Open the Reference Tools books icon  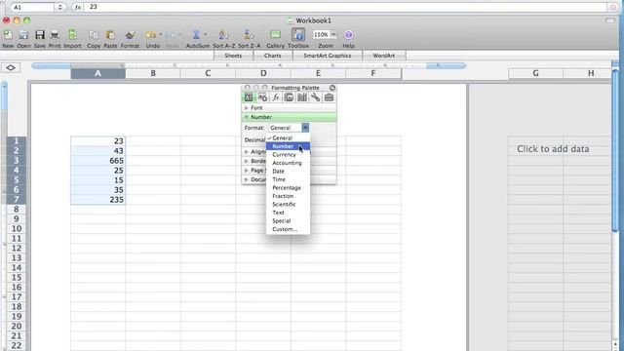302,97
